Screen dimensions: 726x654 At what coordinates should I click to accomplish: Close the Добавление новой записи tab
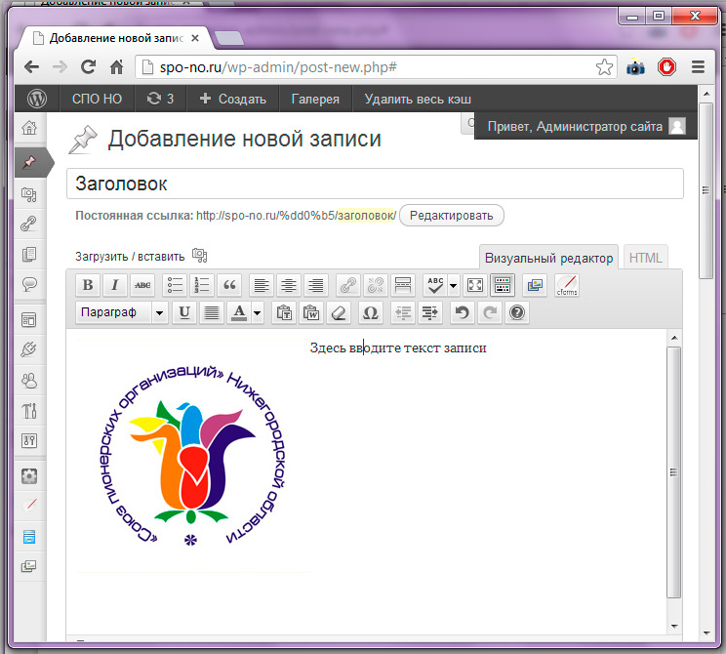point(195,38)
